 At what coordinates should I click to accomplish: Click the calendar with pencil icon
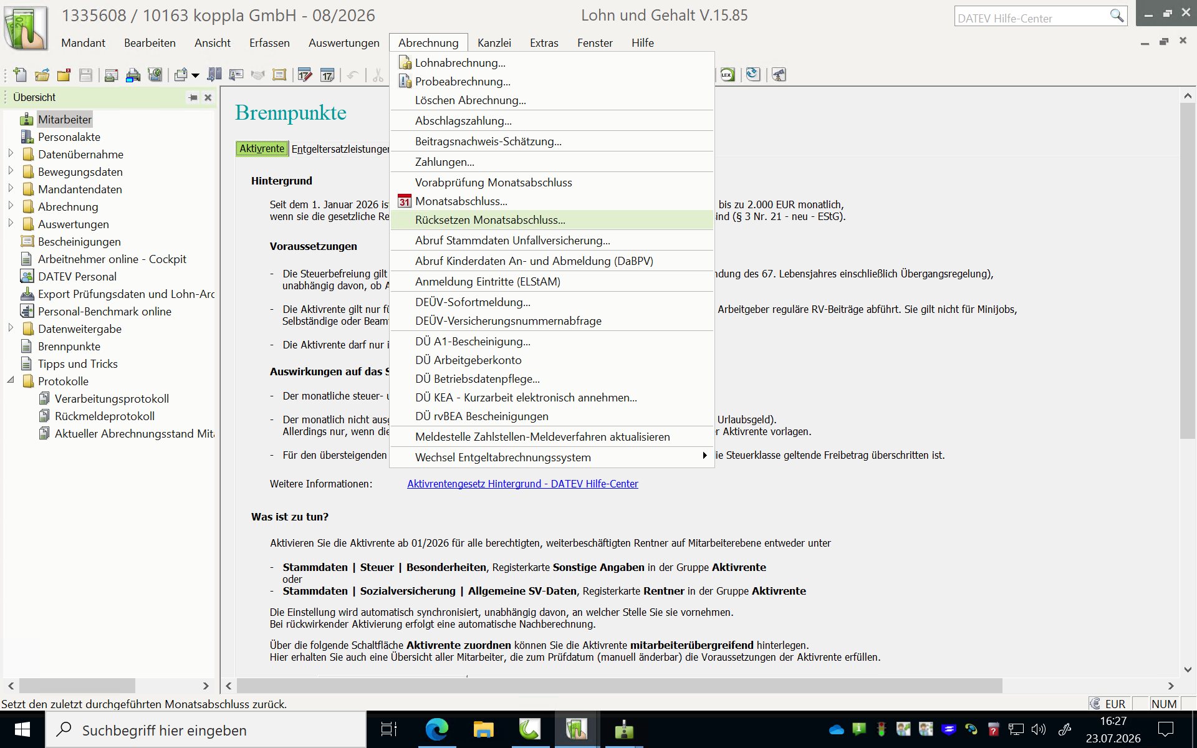[305, 75]
